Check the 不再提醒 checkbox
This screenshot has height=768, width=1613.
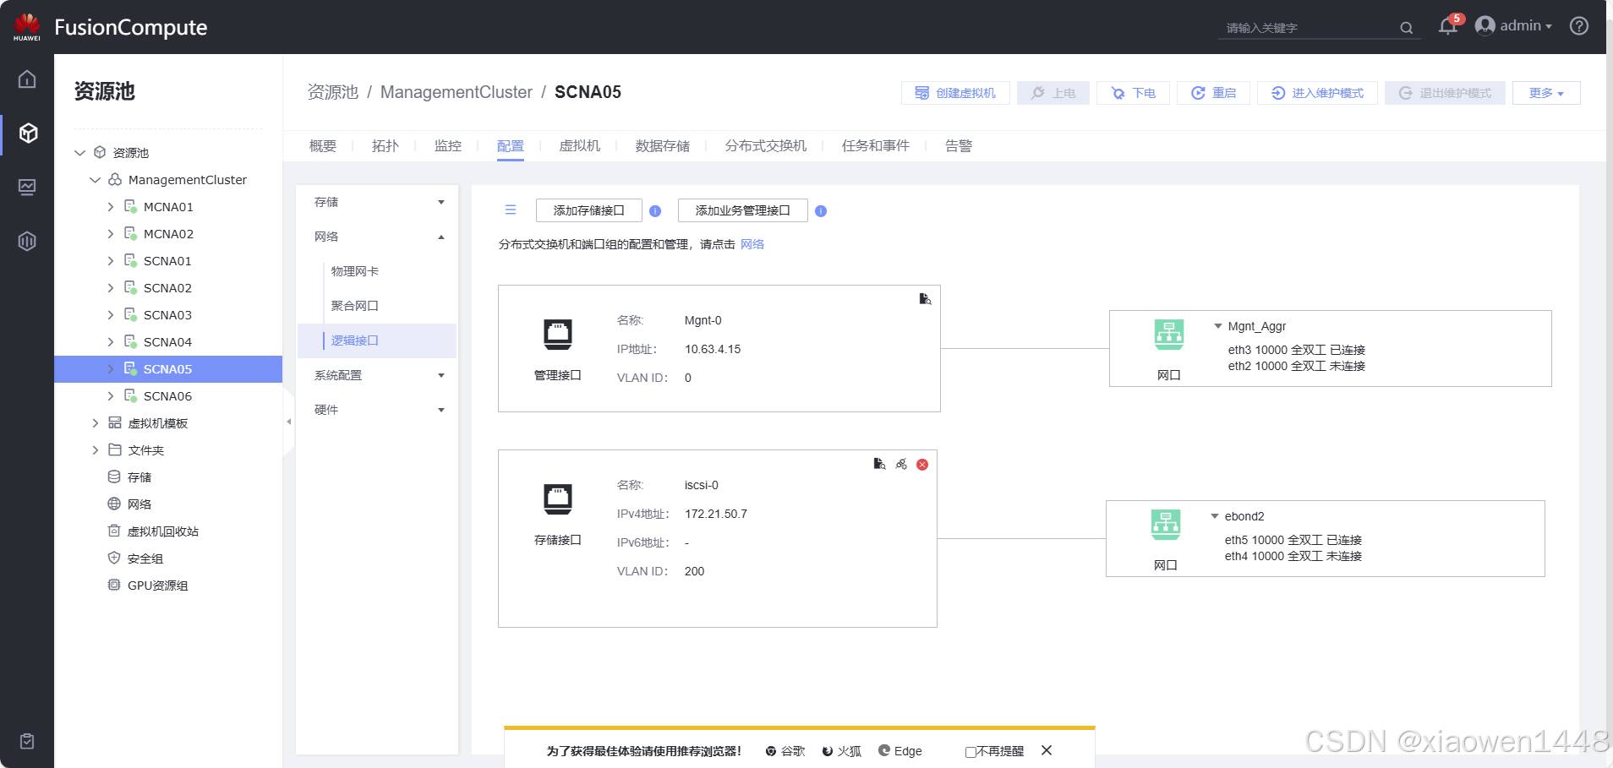[x=971, y=752]
